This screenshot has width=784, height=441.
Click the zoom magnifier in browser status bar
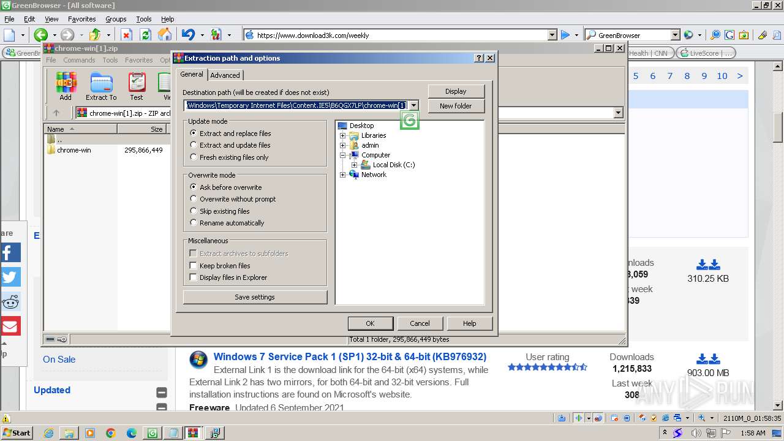[703, 418]
